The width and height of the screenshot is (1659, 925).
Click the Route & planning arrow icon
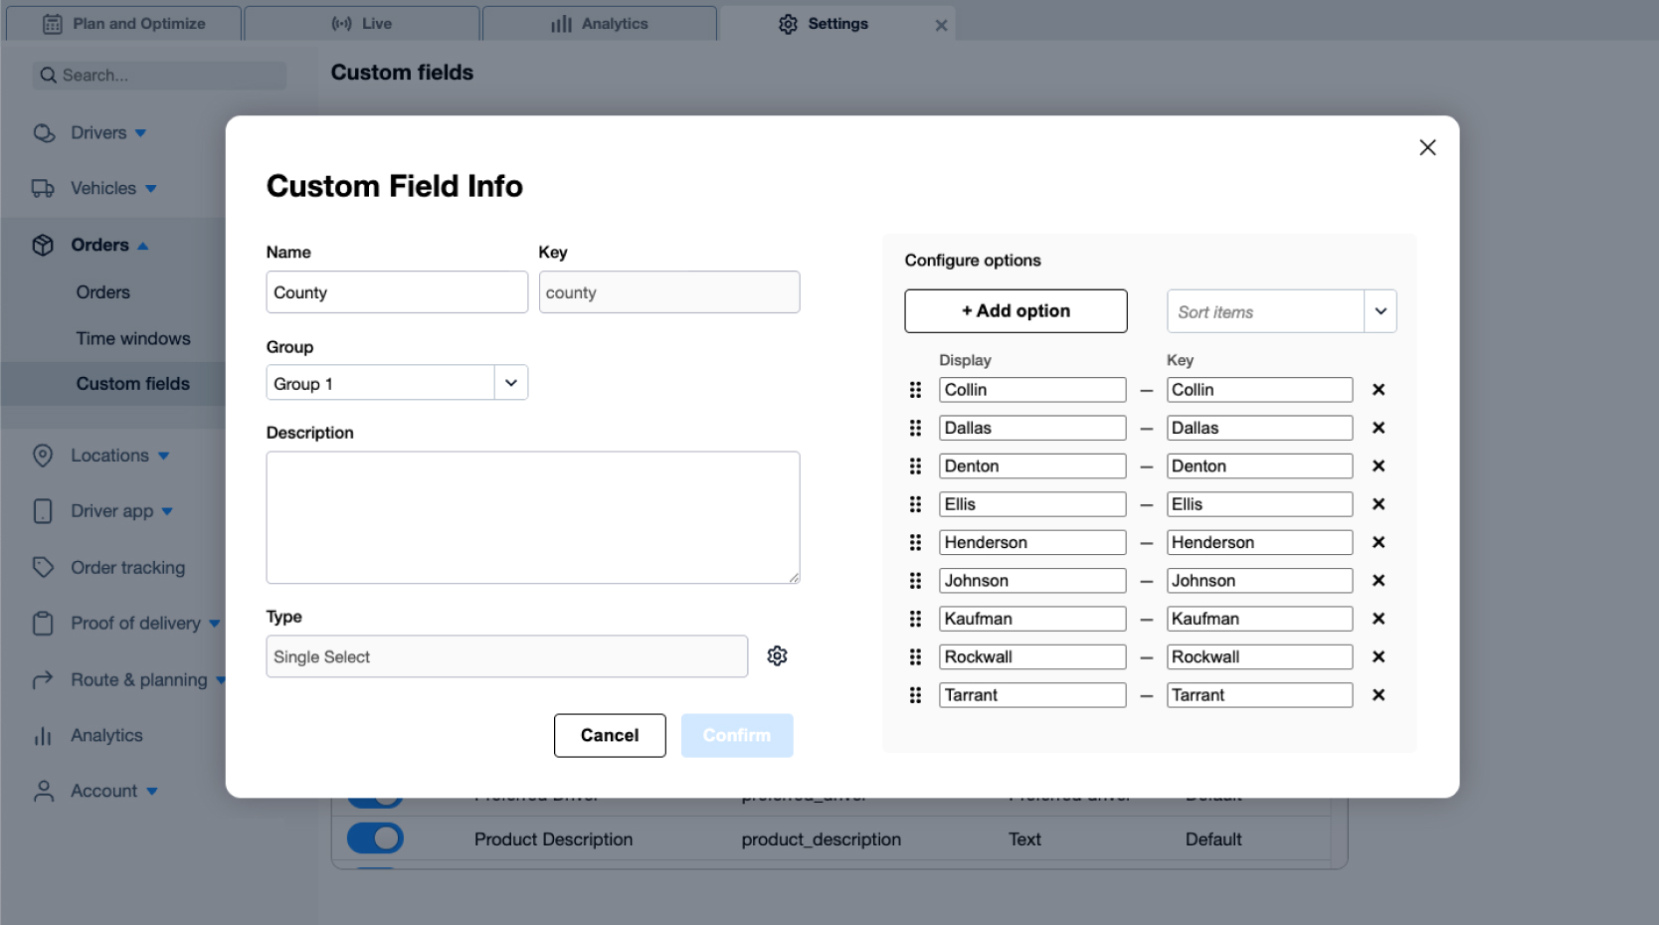(x=44, y=679)
